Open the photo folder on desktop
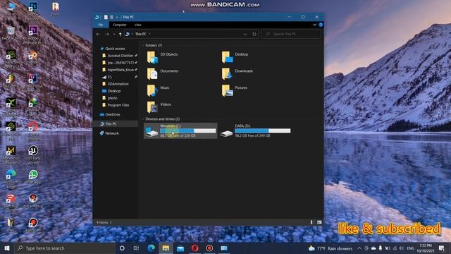 coord(56,8)
